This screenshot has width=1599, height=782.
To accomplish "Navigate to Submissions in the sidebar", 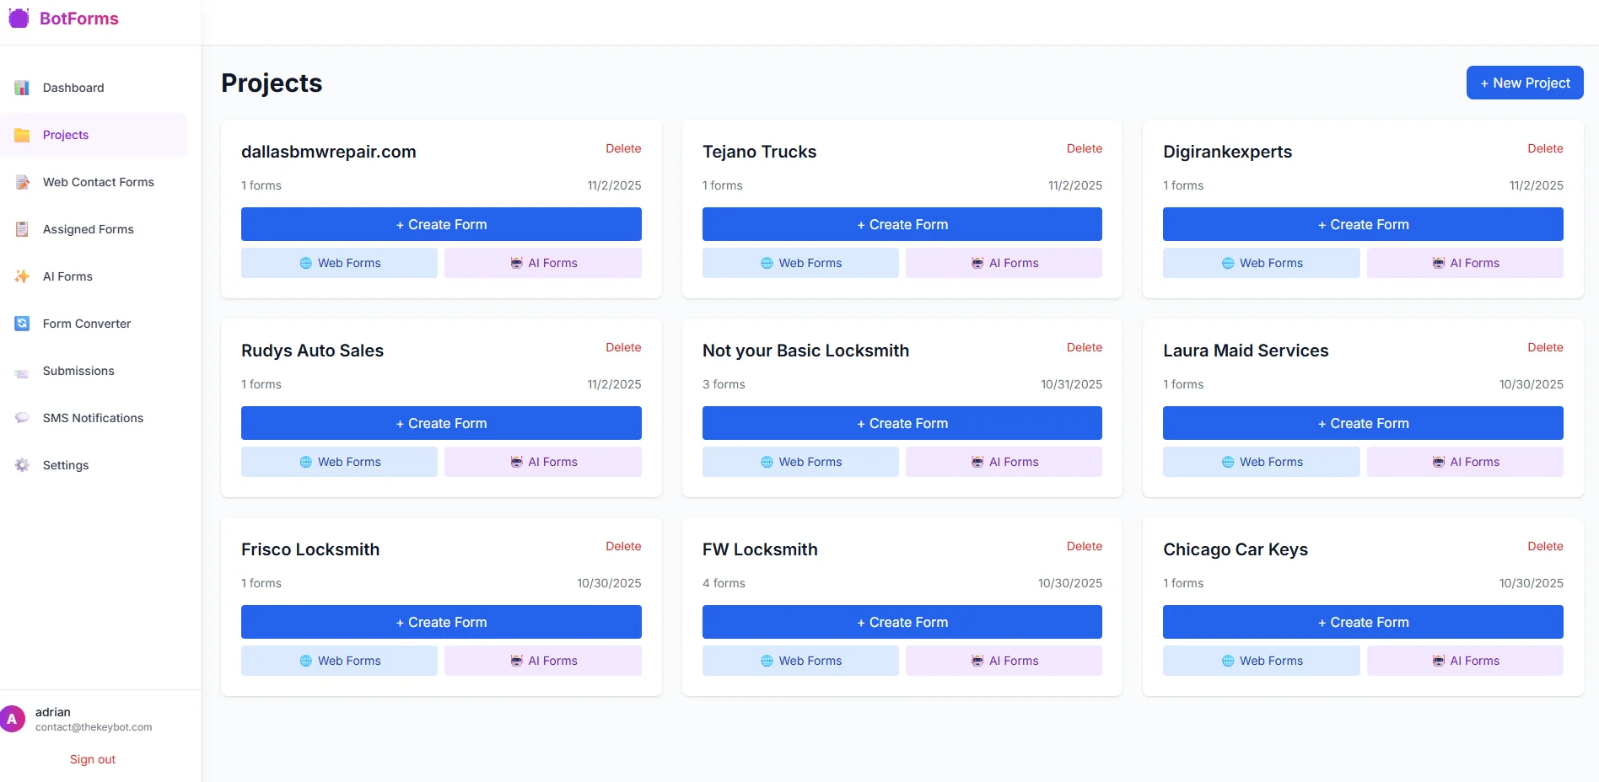I will click(78, 371).
